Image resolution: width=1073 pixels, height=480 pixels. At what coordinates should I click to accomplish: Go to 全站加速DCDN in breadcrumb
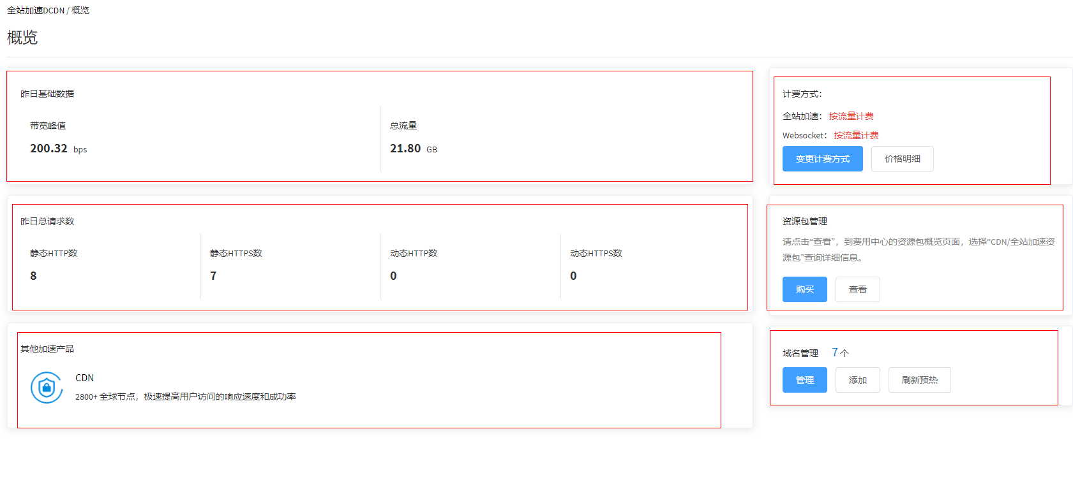[x=36, y=10]
